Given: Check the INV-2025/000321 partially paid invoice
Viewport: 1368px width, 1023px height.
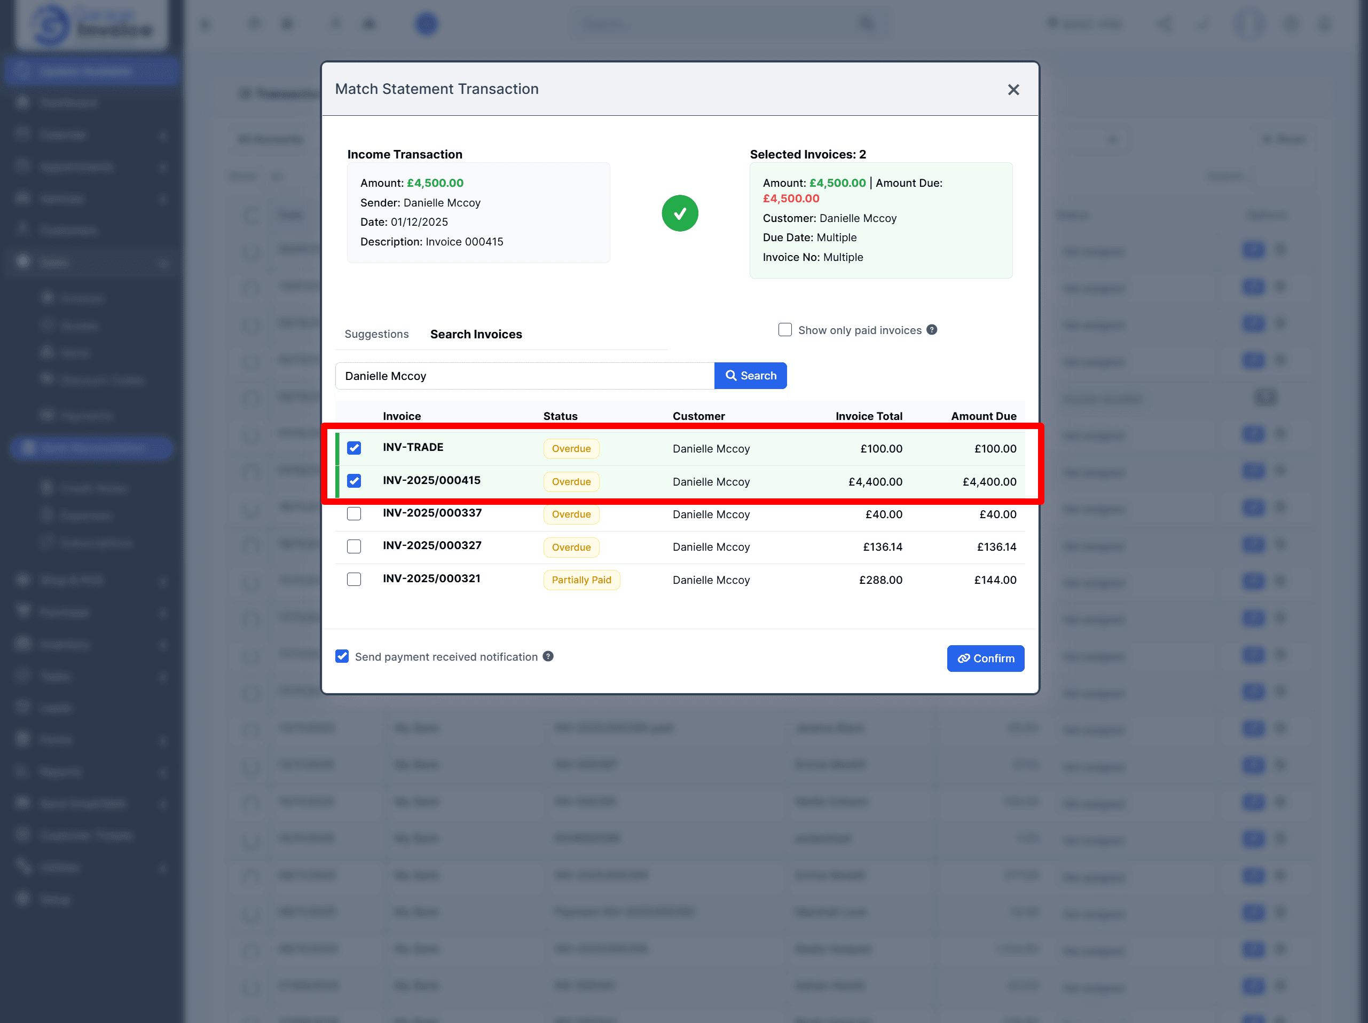Looking at the screenshot, I should coord(354,579).
